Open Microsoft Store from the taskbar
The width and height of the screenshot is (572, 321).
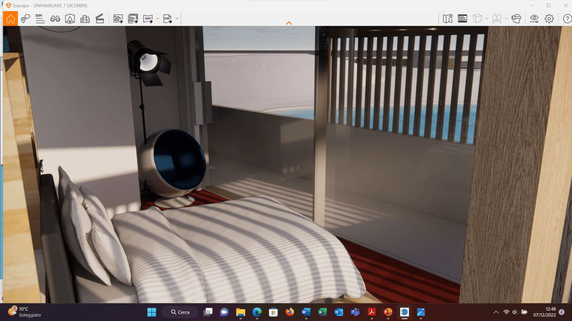pos(273,312)
